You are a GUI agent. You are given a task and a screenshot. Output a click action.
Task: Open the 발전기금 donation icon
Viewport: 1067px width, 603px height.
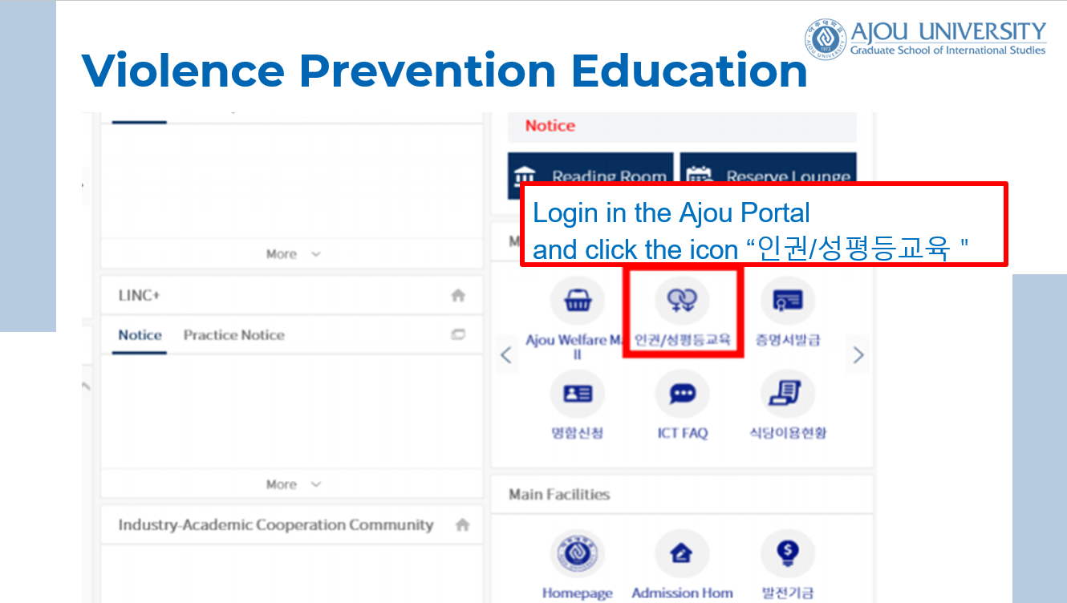pyautogui.click(x=787, y=555)
